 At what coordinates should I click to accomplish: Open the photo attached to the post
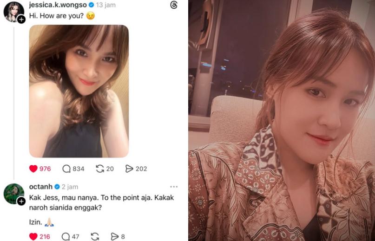click(x=79, y=91)
